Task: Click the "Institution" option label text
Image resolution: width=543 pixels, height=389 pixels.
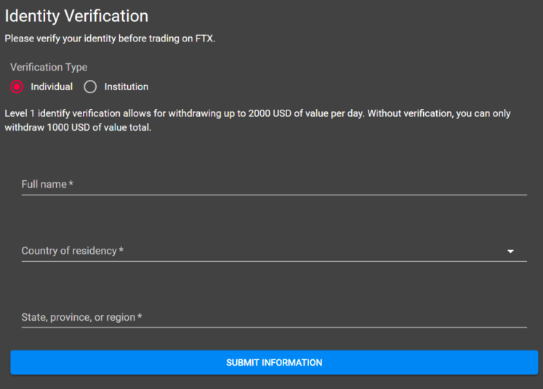Action: tap(126, 87)
